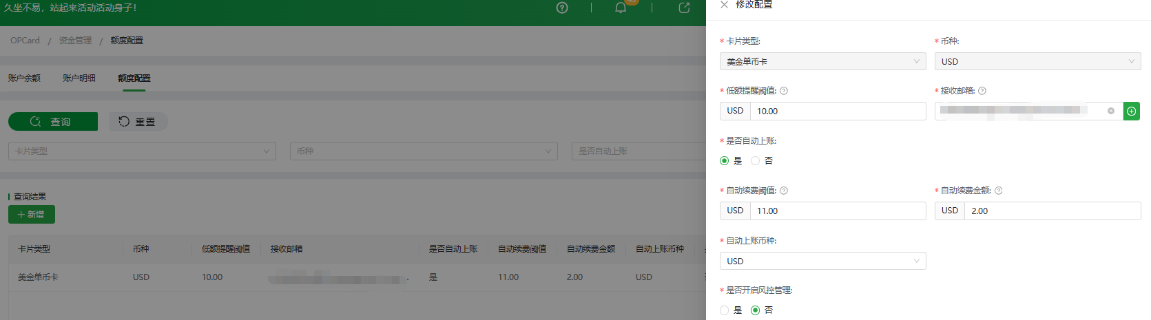Viewport: 1151px width, 320px height.
Task: Open the help question-mark icon in header
Action: [x=562, y=8]
